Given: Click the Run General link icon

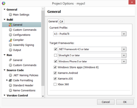Looking at the screenshot, I should [x=10, y=60].
